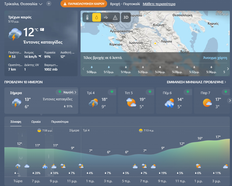Click the pollen indicator icon on Τρί 4
Screen dimensions: 232x186
coord(111,92)
